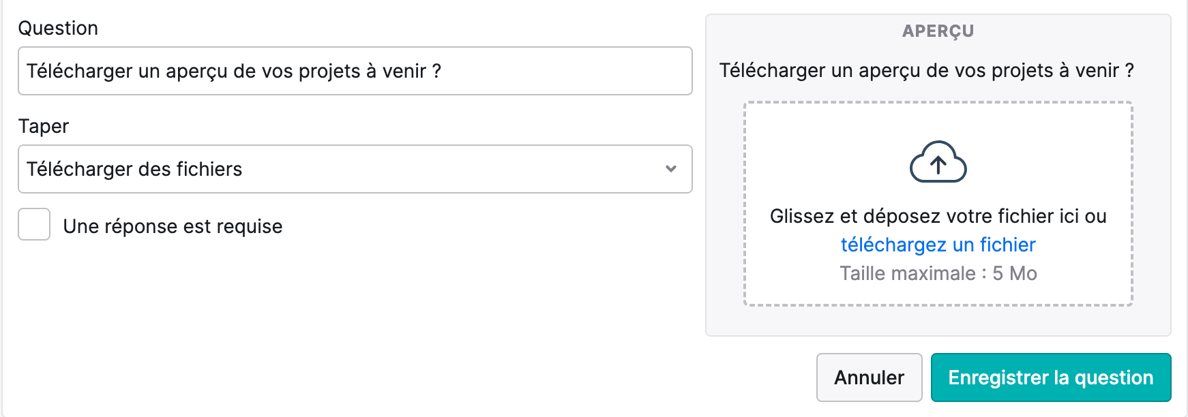Tick the 'Une réponse est requise' checkbox

click(34, 225)
